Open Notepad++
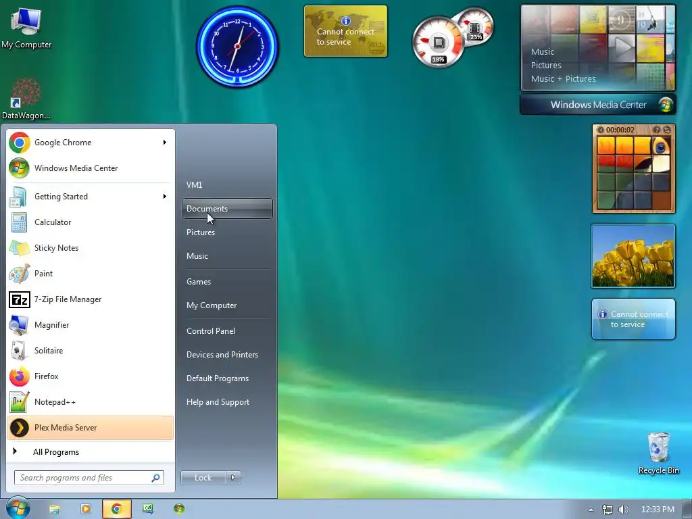The image size is (692, 519). (91, 401)
